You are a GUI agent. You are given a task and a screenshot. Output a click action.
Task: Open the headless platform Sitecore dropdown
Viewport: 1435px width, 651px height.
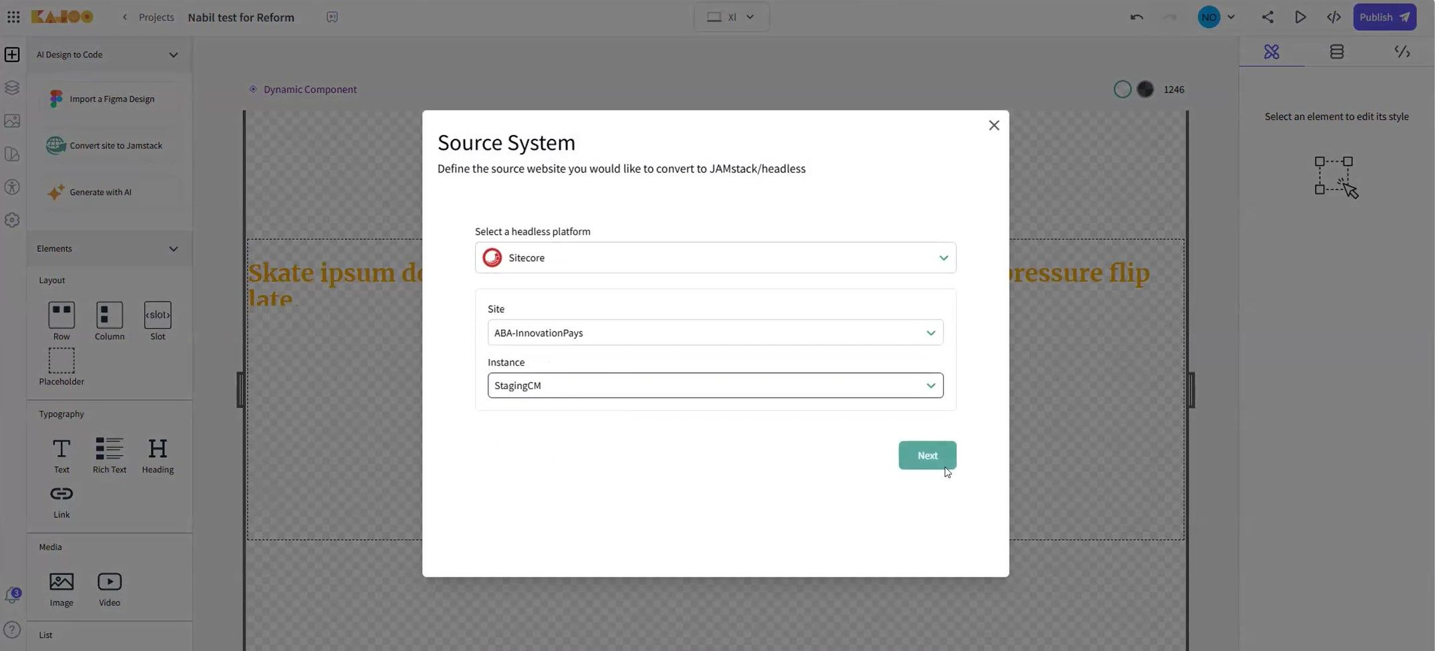tap(715, 257)
